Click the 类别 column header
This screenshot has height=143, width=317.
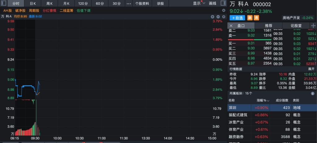[296, 100]
